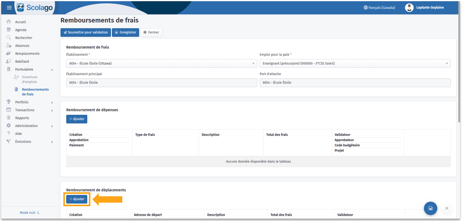This screenshot has height=221, width=462.
Task: Click the Transactions table icon
Action: pyautogui.click(x=8, y=110)
